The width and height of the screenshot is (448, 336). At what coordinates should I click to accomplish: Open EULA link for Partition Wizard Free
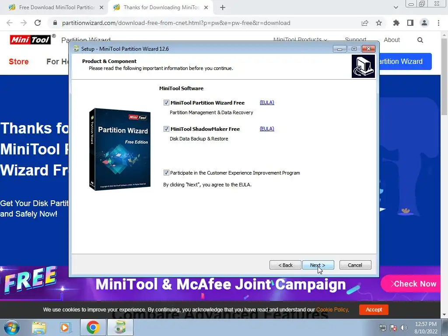point(267,102)
